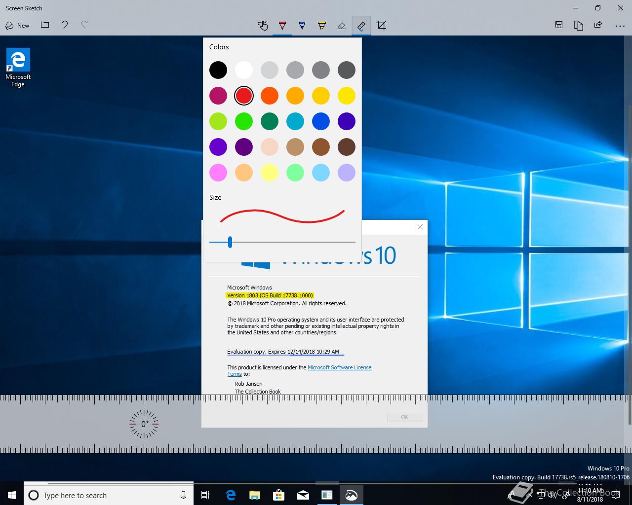The height and width of the screenshot is (505, 632).
Task: Click the pen size slider thumb
Action: (x=230, y=242)
